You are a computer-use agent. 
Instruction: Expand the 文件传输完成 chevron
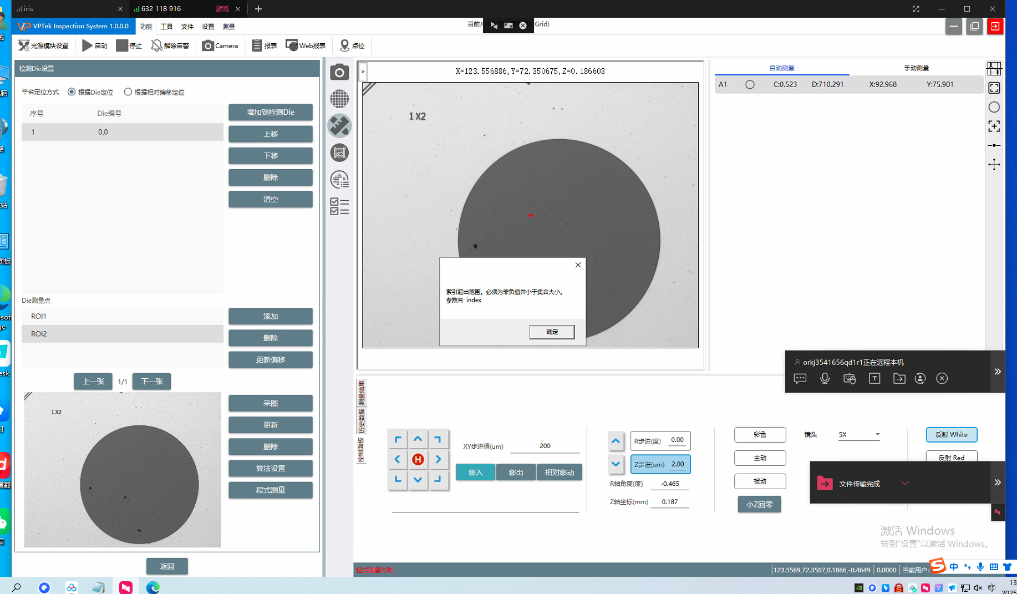point(905,483)
